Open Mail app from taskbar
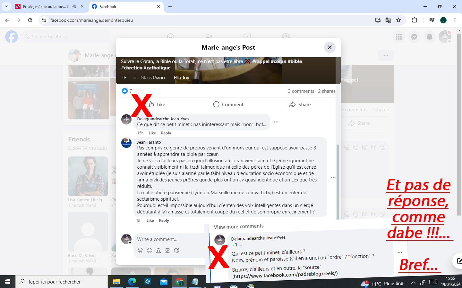The image size is (462, 288). point(164,282)
